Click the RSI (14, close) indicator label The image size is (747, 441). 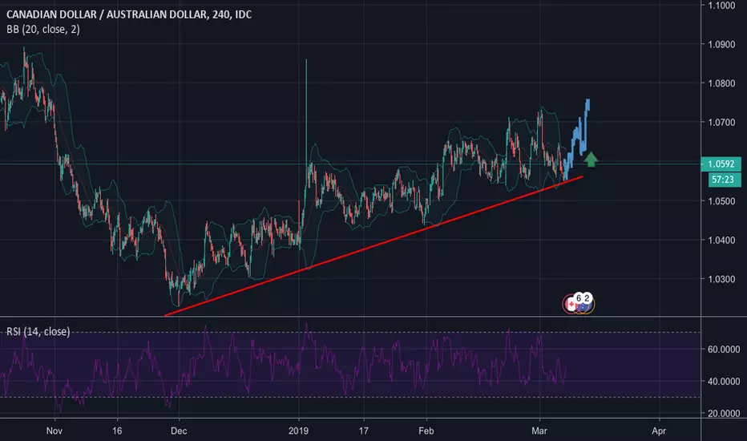point(38,331)
